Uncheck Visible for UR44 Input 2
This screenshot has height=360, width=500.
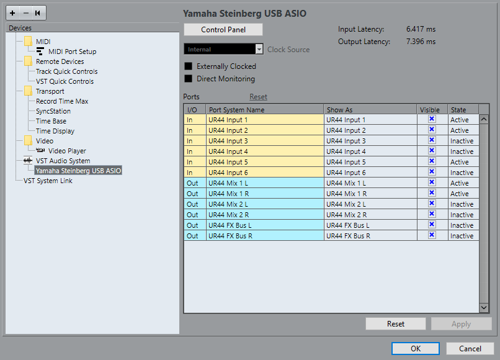click(x=432, y=130)
